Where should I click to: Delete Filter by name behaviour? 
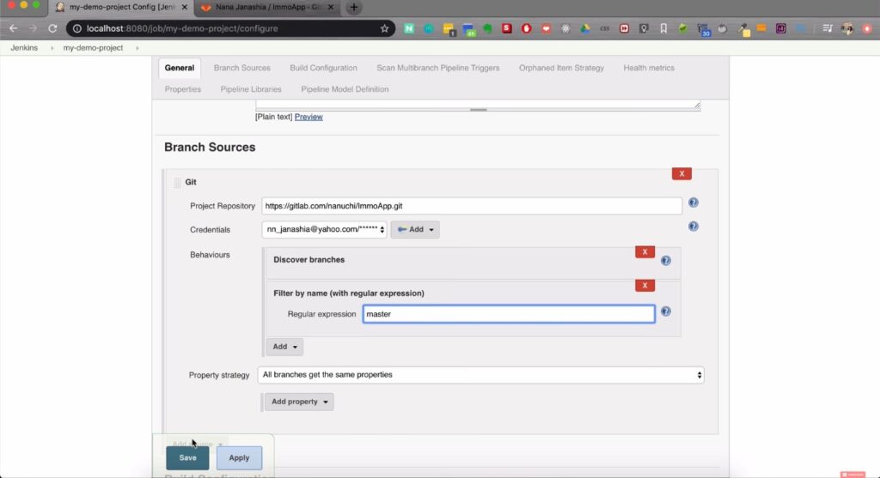pyautogui.click(x=645, y=286)
